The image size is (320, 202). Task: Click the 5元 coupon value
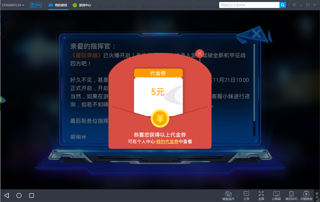tap(158, 92)
